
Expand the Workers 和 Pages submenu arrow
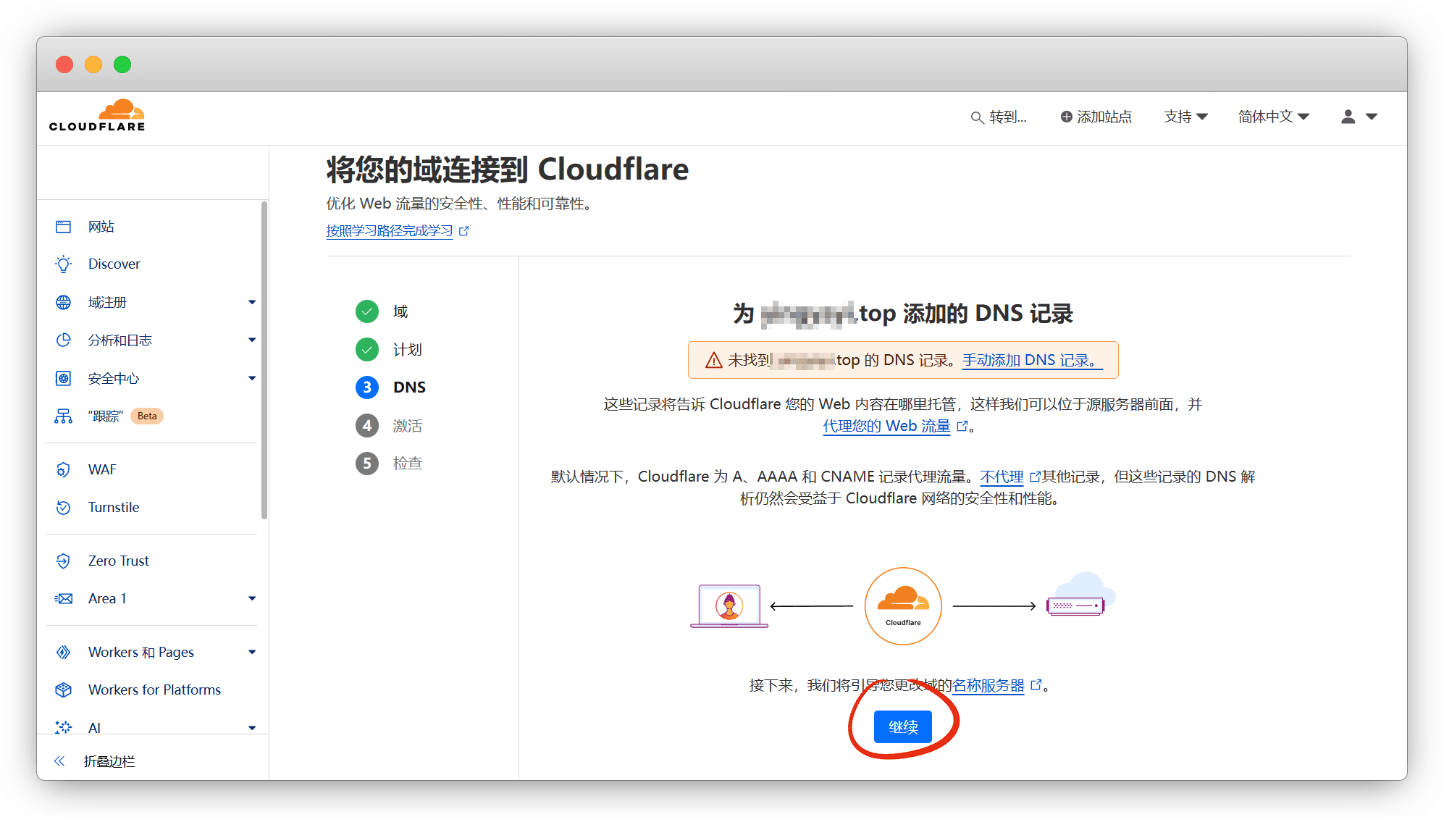(252, 652)
